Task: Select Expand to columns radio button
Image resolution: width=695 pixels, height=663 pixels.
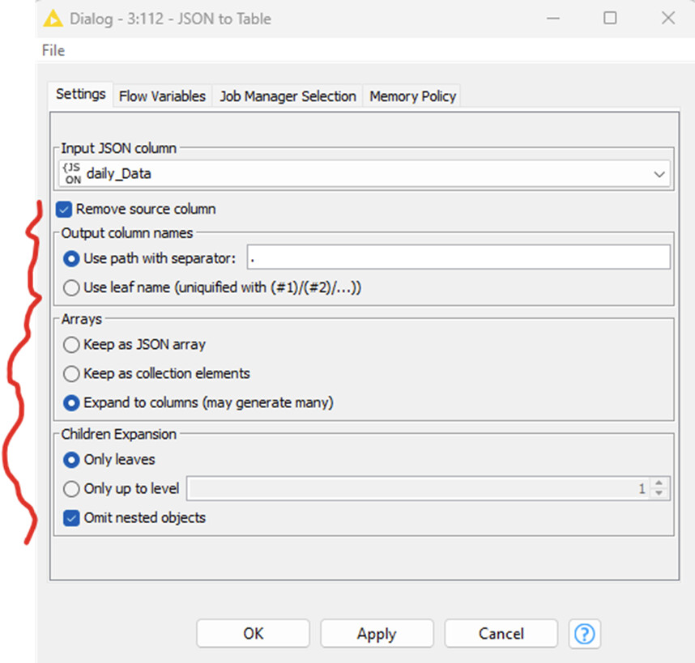Action: click(72, 402)
